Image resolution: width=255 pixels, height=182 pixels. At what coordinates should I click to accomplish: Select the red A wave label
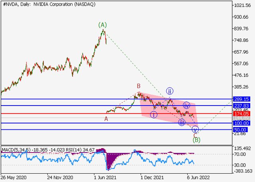(x=106, y=119)
